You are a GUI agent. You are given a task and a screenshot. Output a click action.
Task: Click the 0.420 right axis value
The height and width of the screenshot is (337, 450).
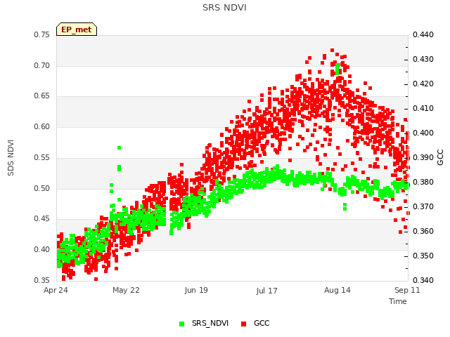coord(423,84)
